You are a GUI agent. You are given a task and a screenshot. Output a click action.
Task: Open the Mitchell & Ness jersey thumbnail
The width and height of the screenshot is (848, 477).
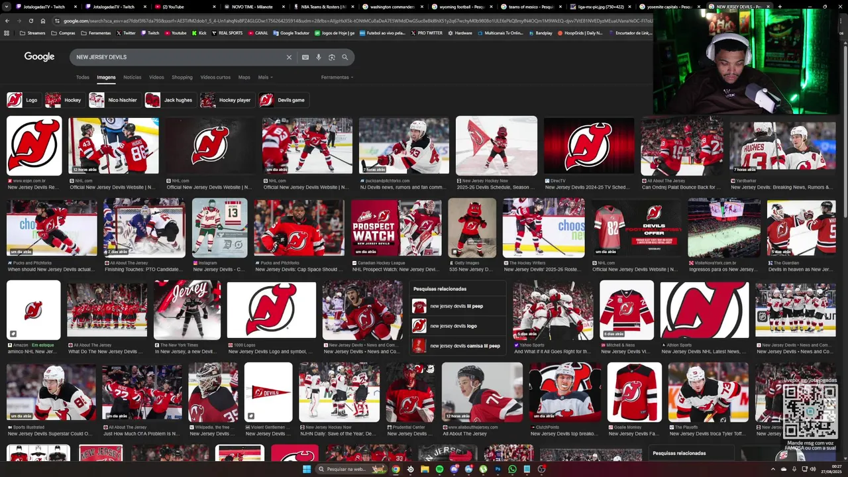[x=627, y=310]
